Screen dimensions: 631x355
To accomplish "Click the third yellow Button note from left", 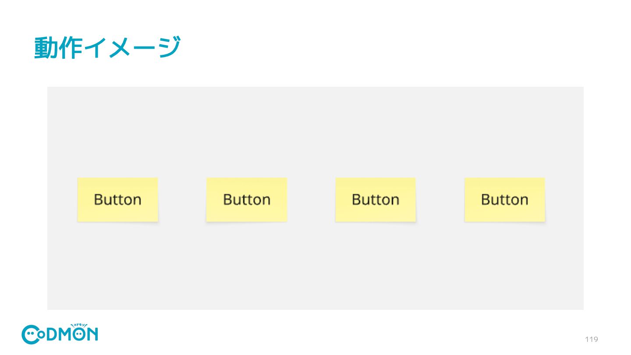I will 376,199.
